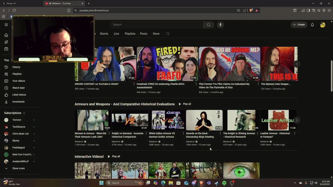Open the Shorts icon in sidebar
333x187 pixels.
(x=6, y=42)
